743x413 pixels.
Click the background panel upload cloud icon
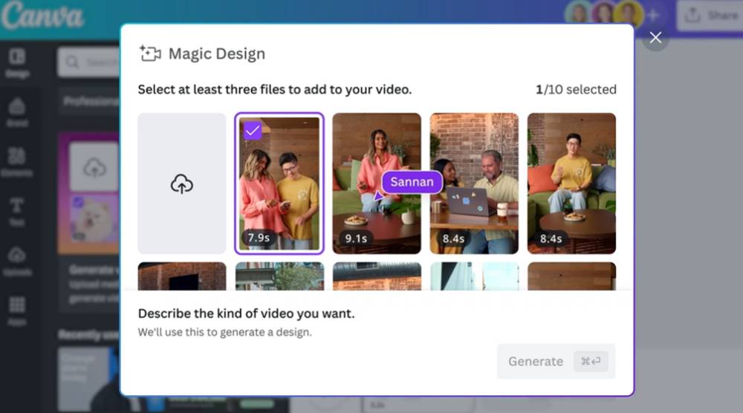pyautogui.click(x=94, y=167)
